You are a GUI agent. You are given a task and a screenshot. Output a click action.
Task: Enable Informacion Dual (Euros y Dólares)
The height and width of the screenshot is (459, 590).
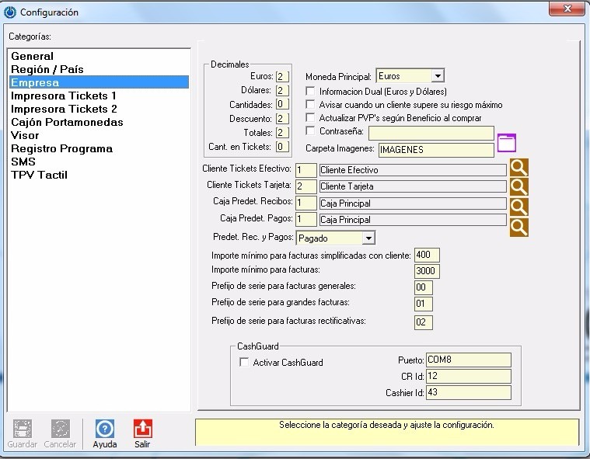[x=310, y=91]
